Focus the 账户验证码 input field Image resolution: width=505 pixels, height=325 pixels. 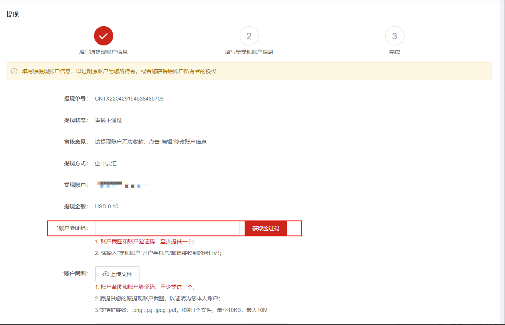tap(167, 228)
